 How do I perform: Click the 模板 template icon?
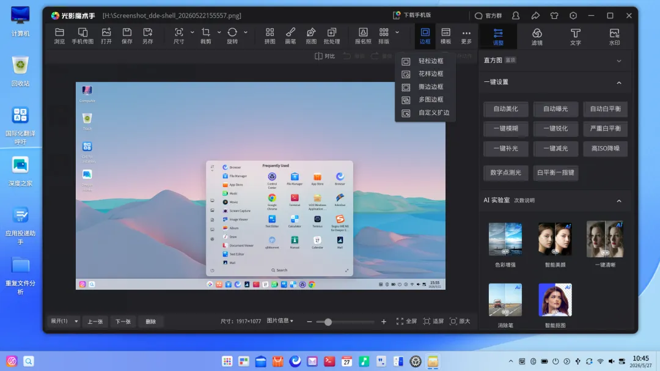pos(446,36)
